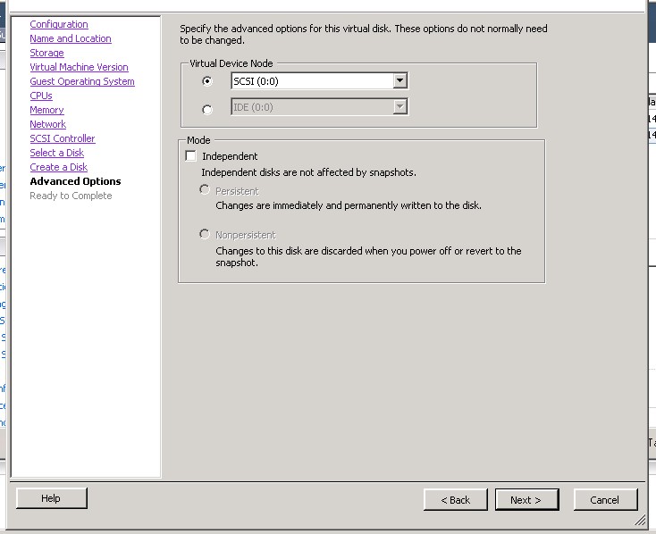The width and height of the screenshot is (656, 534).
Task: Return to Create a Disk step
Action: (x=59, y=167)
